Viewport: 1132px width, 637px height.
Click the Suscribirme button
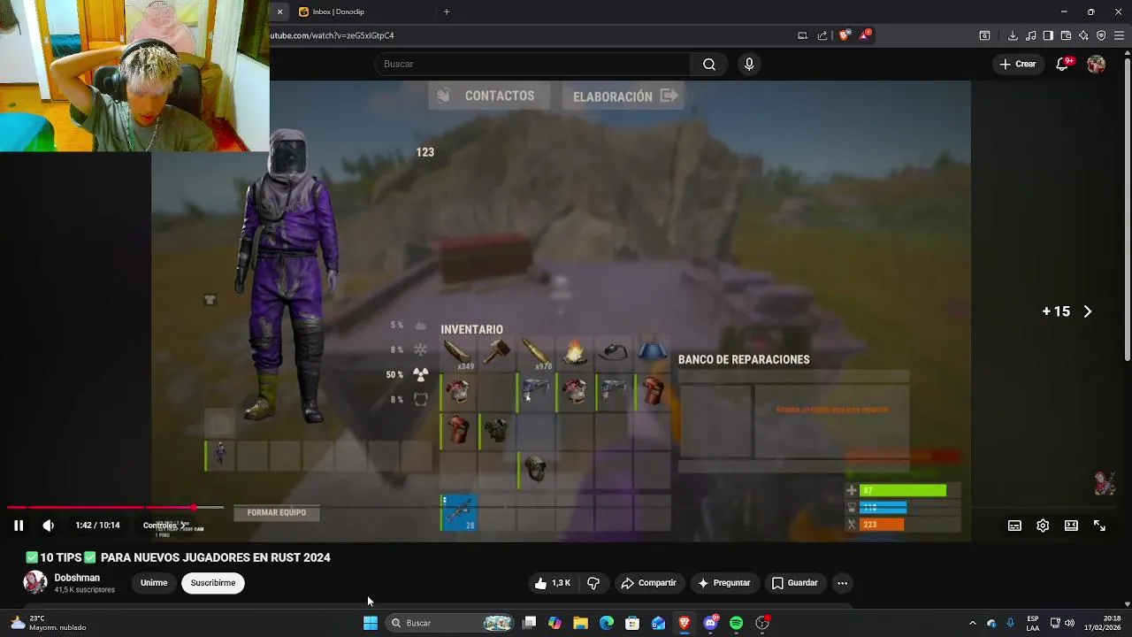click(x=213, y=583)
